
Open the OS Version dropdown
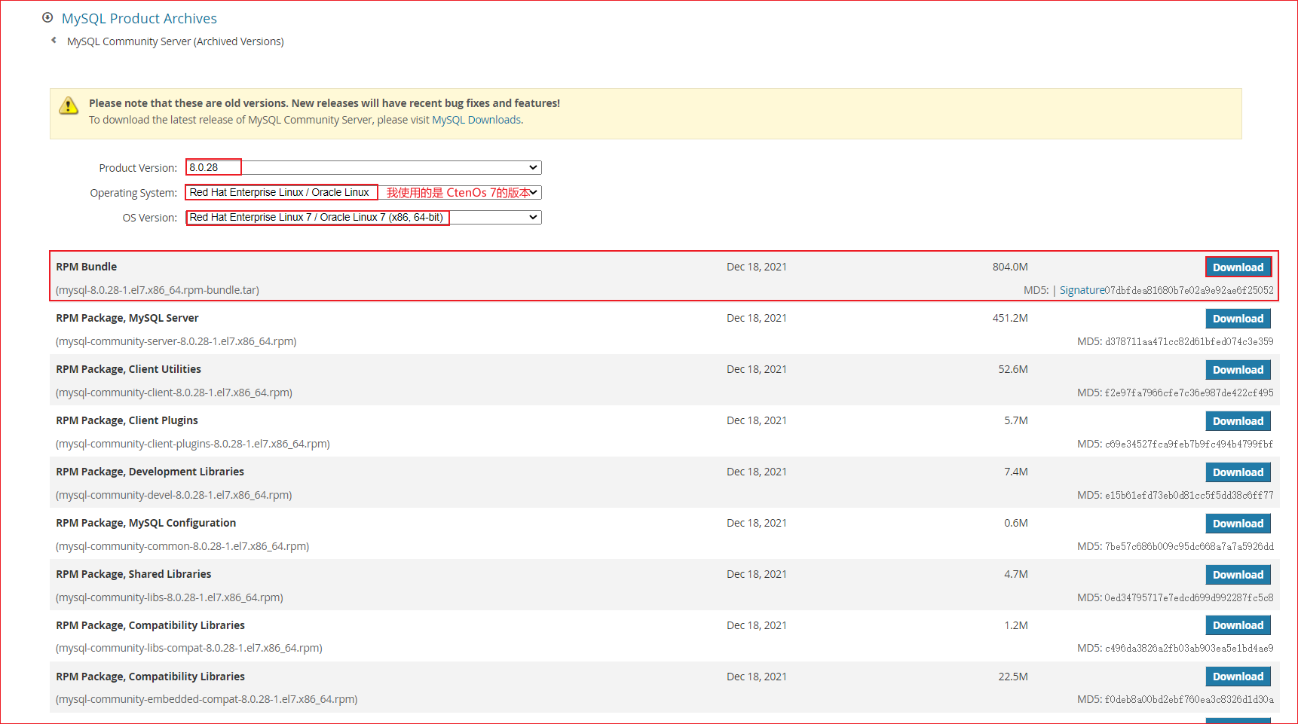click(x=363, y=217)
